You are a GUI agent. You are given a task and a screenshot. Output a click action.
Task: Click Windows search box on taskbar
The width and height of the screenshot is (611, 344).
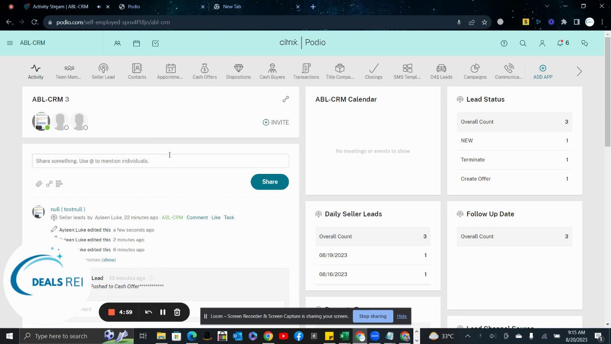point(76,336)
